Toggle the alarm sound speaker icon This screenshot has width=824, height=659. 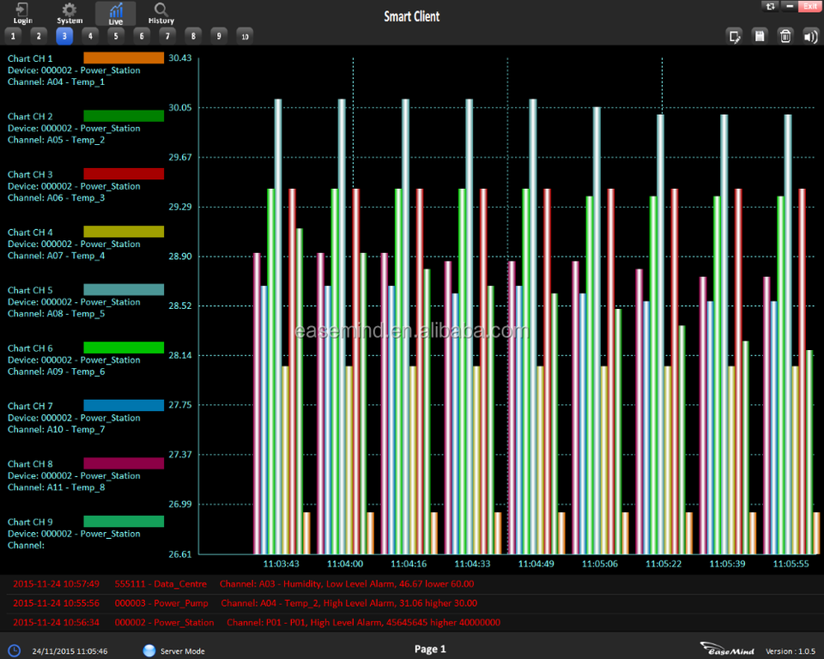[x=809, y=35]
